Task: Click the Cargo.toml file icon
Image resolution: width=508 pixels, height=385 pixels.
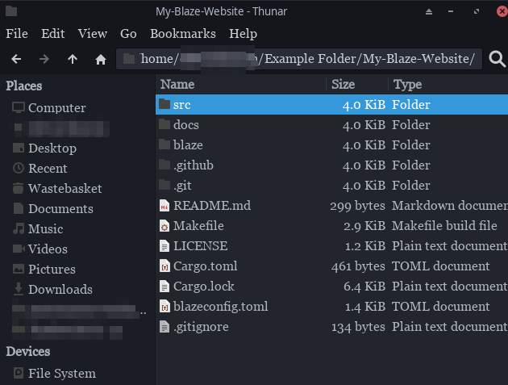Action: pyautogui.click(x=164, y=266)
